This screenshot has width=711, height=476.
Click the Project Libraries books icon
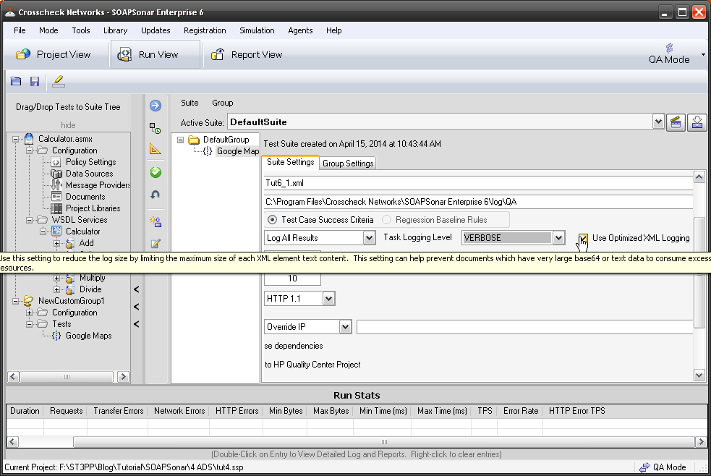point(56,208)
